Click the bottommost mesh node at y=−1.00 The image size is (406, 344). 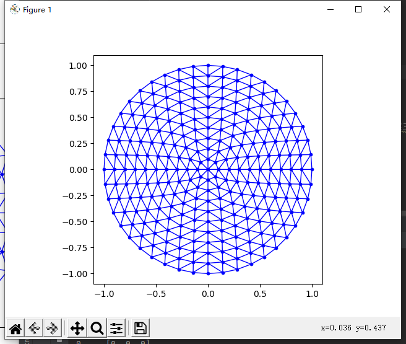pos(208,274)
